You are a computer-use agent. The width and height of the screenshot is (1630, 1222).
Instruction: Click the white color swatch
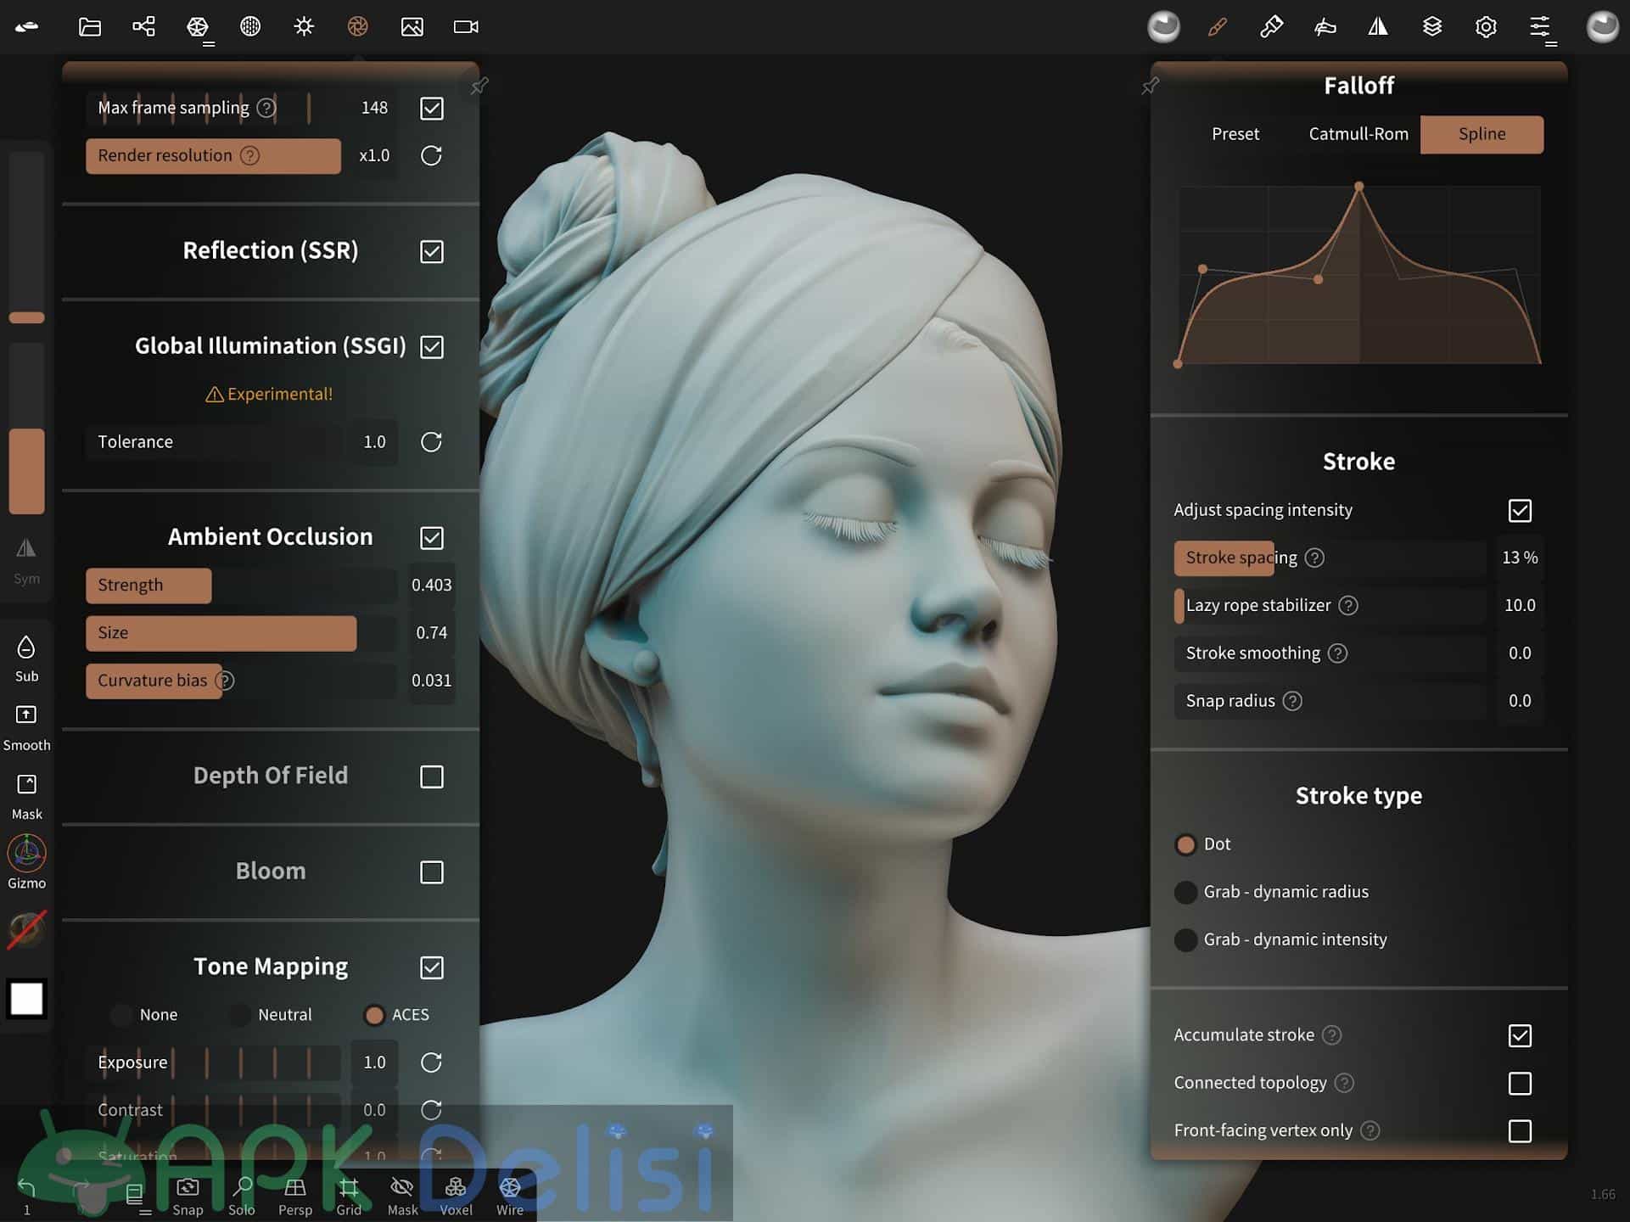coord(26,999)
